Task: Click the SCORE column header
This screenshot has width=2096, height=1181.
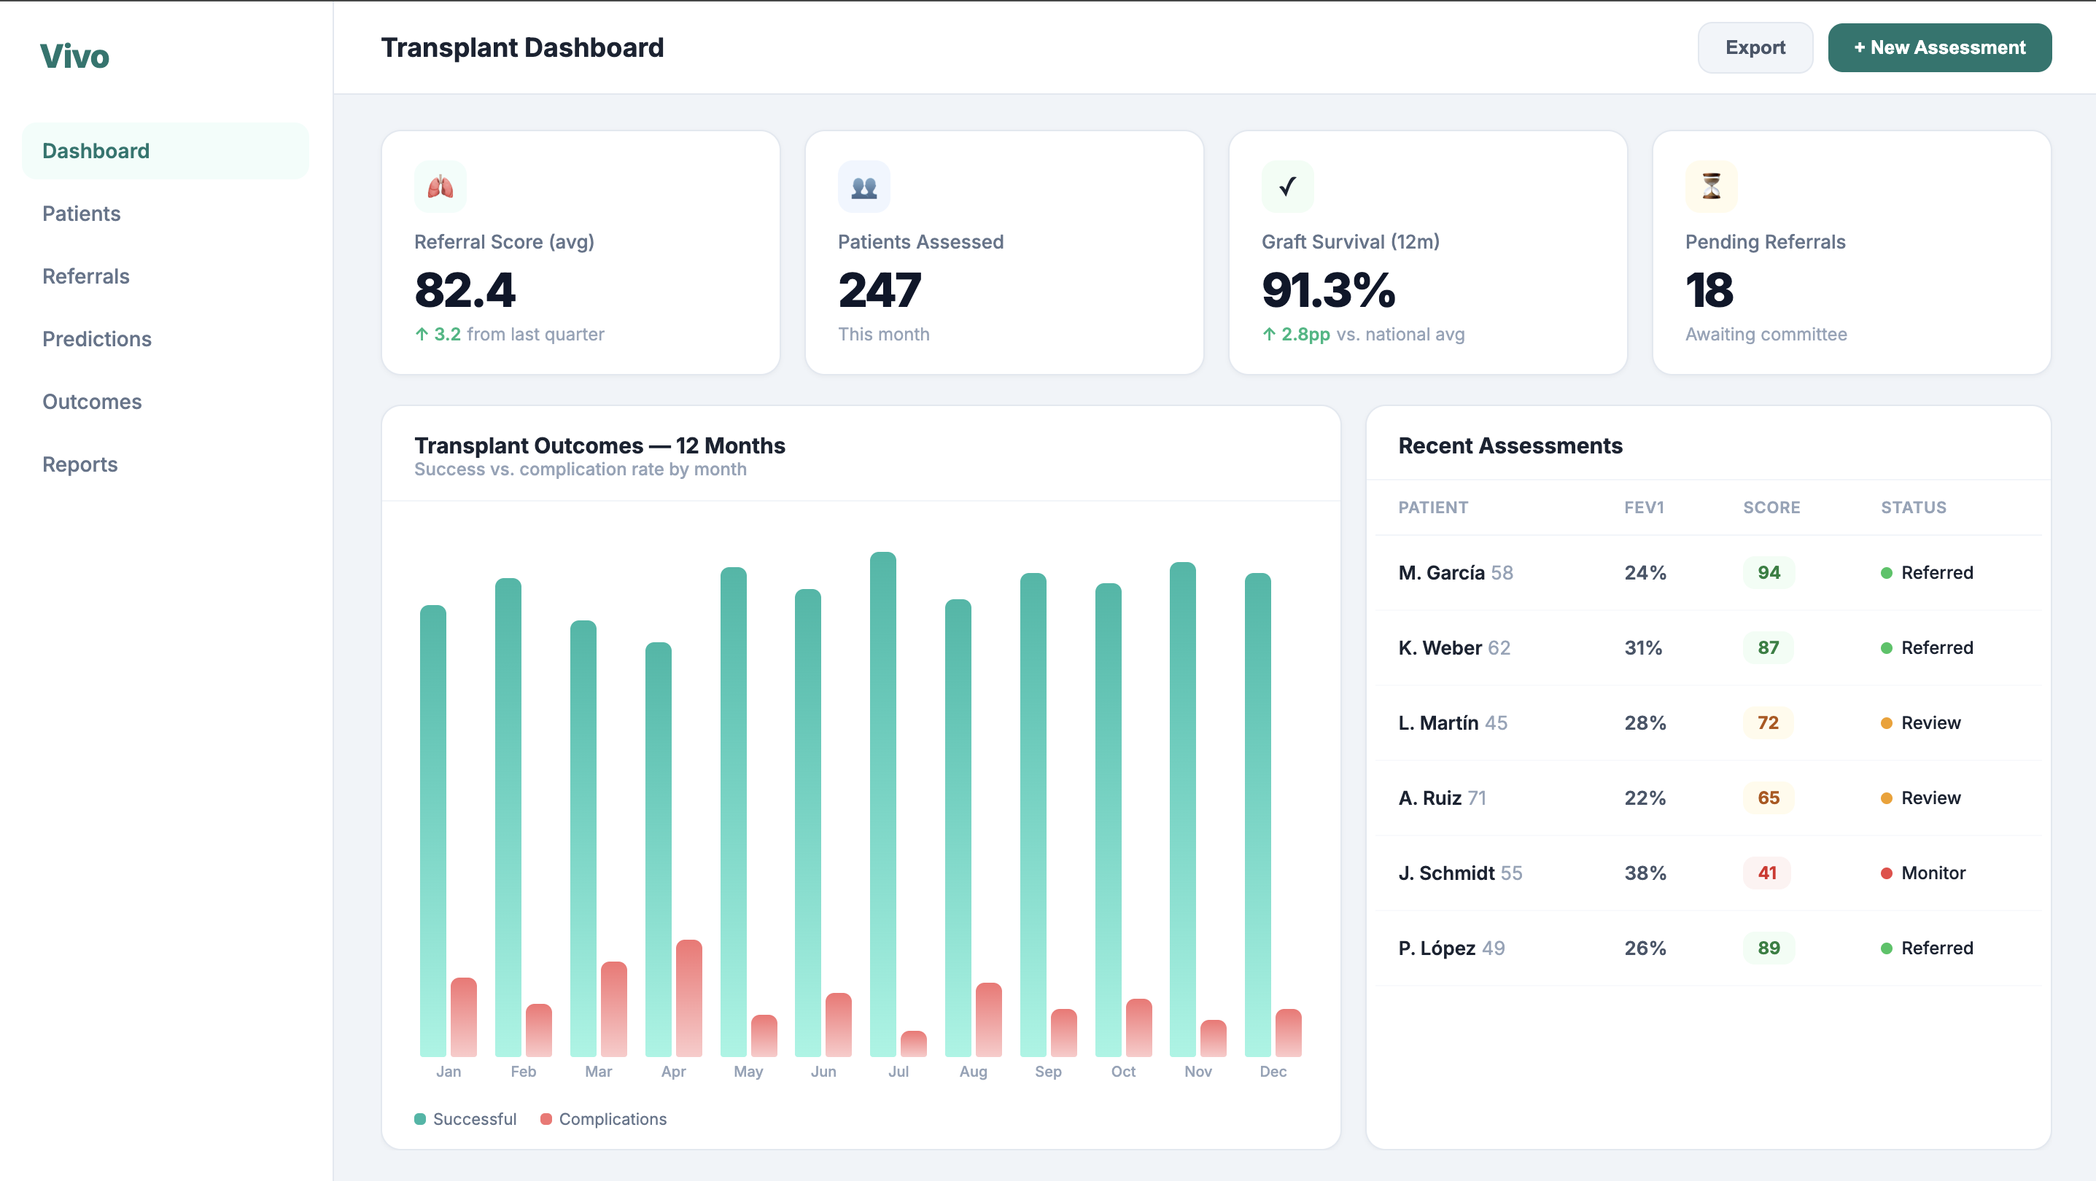Action: 1771,507
